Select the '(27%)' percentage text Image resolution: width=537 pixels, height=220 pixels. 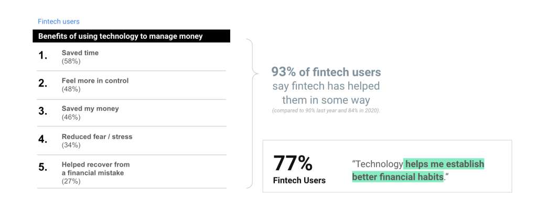pyautogui.click(x=71, y=181)
